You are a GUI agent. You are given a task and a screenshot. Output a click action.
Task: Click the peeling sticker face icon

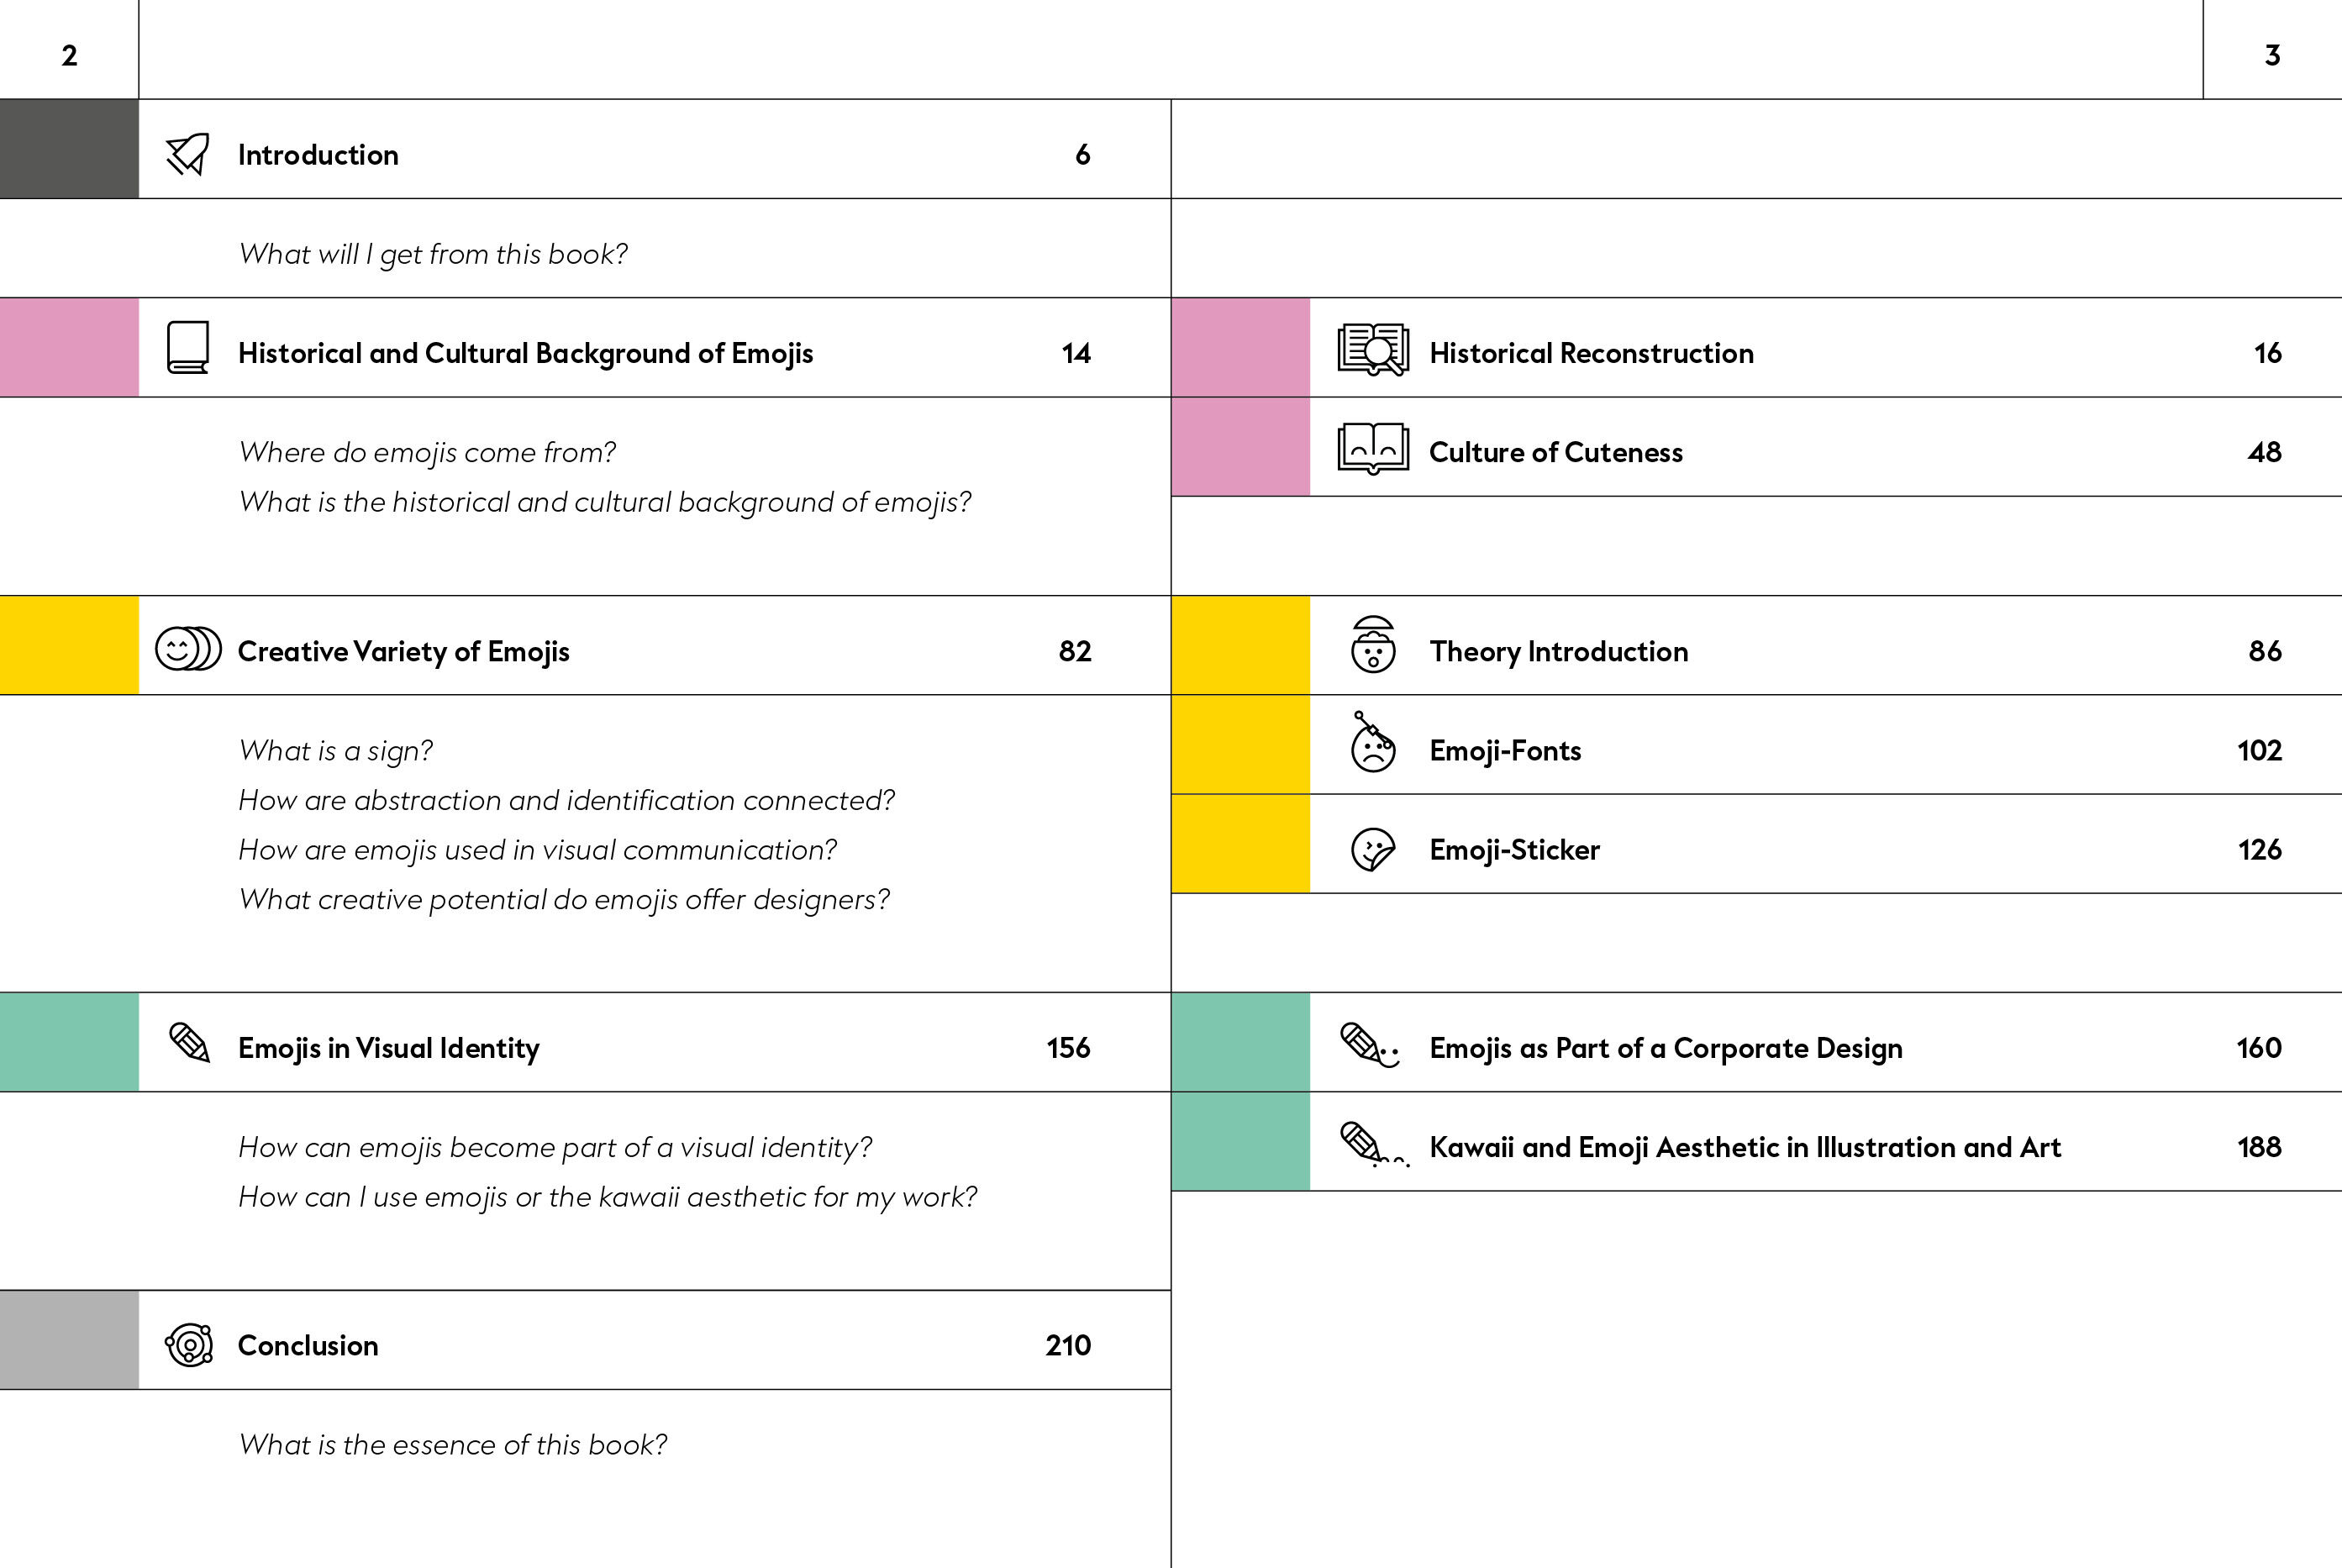(x=1373, y=849)
